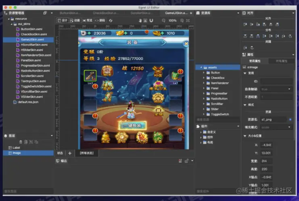Switch to the 所有属性 tab
Viewport: 299px width, 201px height.
click(282, 61)
